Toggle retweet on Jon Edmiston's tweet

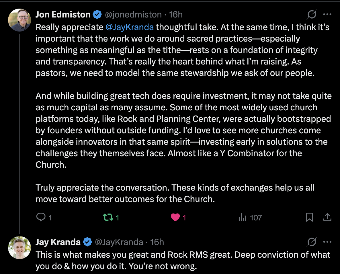pyautogui.click(x=108, y=217)
